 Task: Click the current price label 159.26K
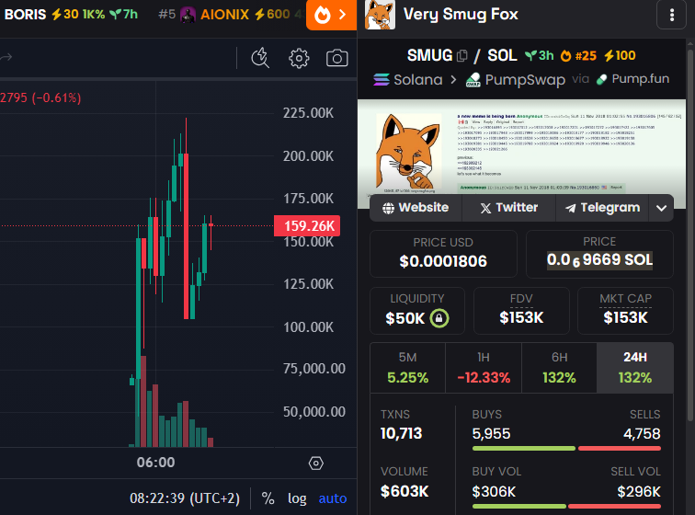pos(307,226)
